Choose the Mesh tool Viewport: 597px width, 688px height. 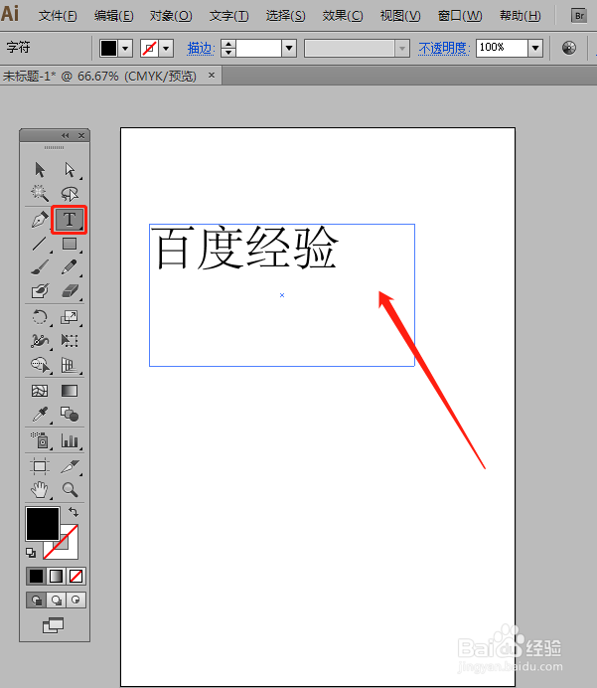click(x=40, y=391)
